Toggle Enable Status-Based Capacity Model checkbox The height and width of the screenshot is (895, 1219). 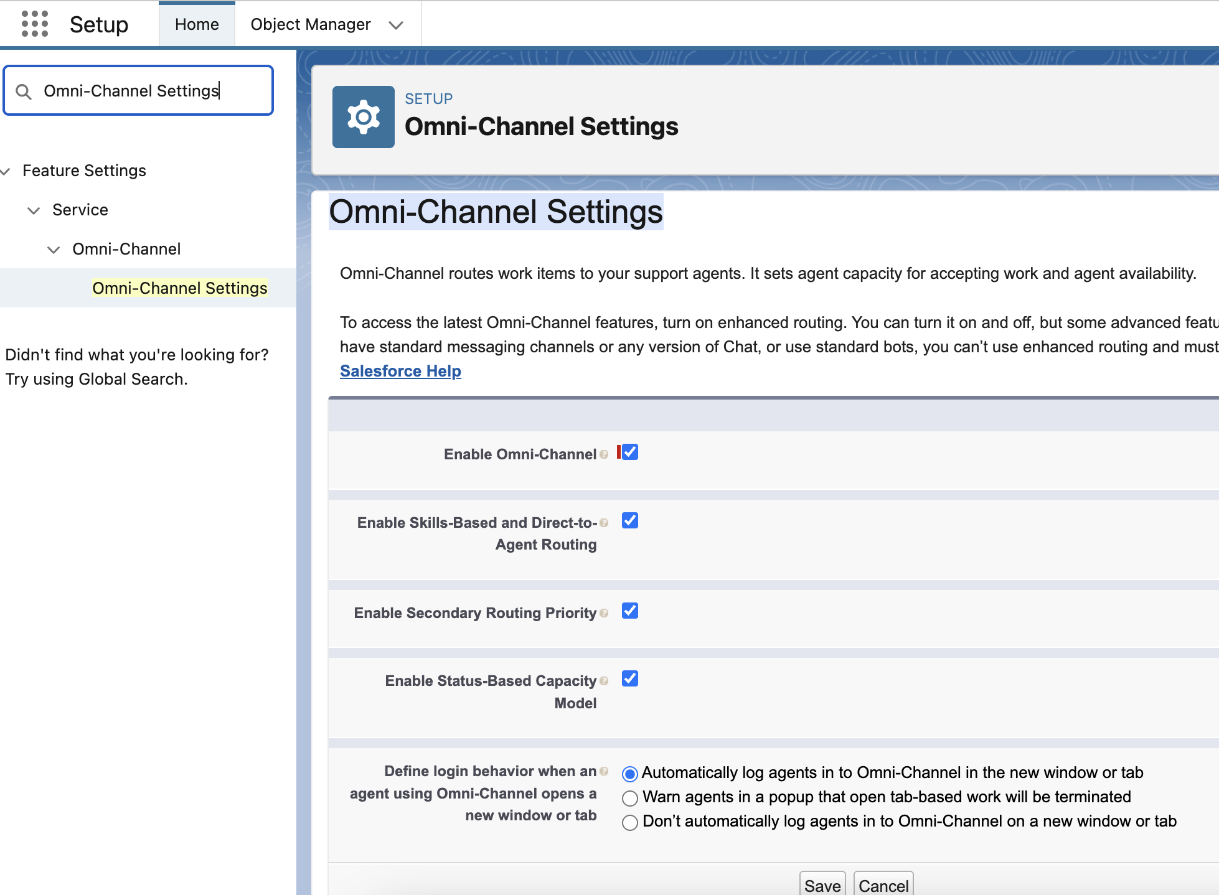point(630,678)
